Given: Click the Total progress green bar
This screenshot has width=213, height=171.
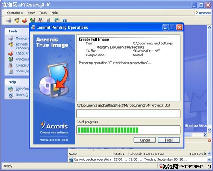Looking at the screenshot, I should click(x=128, y=130).
